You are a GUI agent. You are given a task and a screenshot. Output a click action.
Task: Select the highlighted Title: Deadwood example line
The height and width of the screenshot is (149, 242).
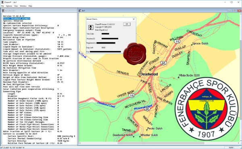[x=17, y=19]
